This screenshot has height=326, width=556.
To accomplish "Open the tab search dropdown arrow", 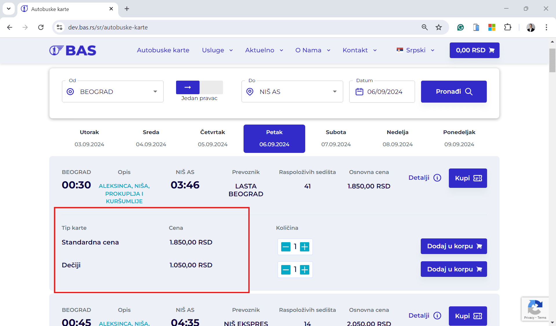I will pyautogui.click(x=9, y=9).
